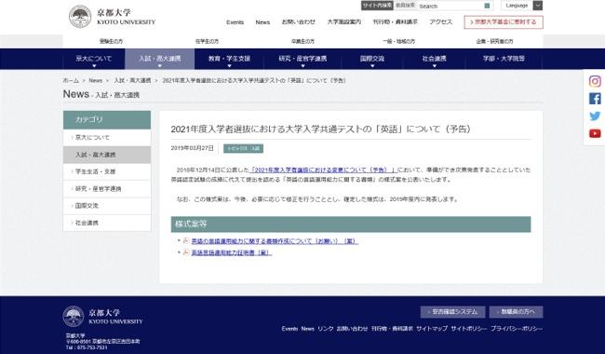The width and height of the screenshot is (605, 354).
Task: Open サイトマップ link in footer
Action: 432,329
